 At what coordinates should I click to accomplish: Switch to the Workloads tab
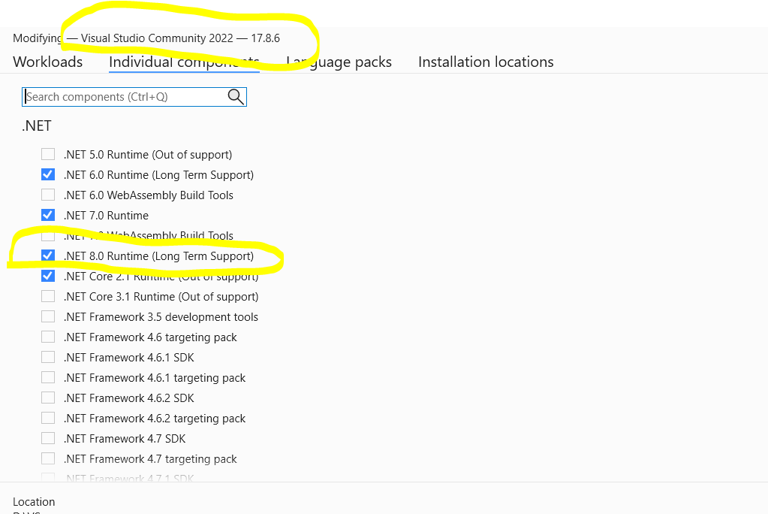[x=47, y=62]
